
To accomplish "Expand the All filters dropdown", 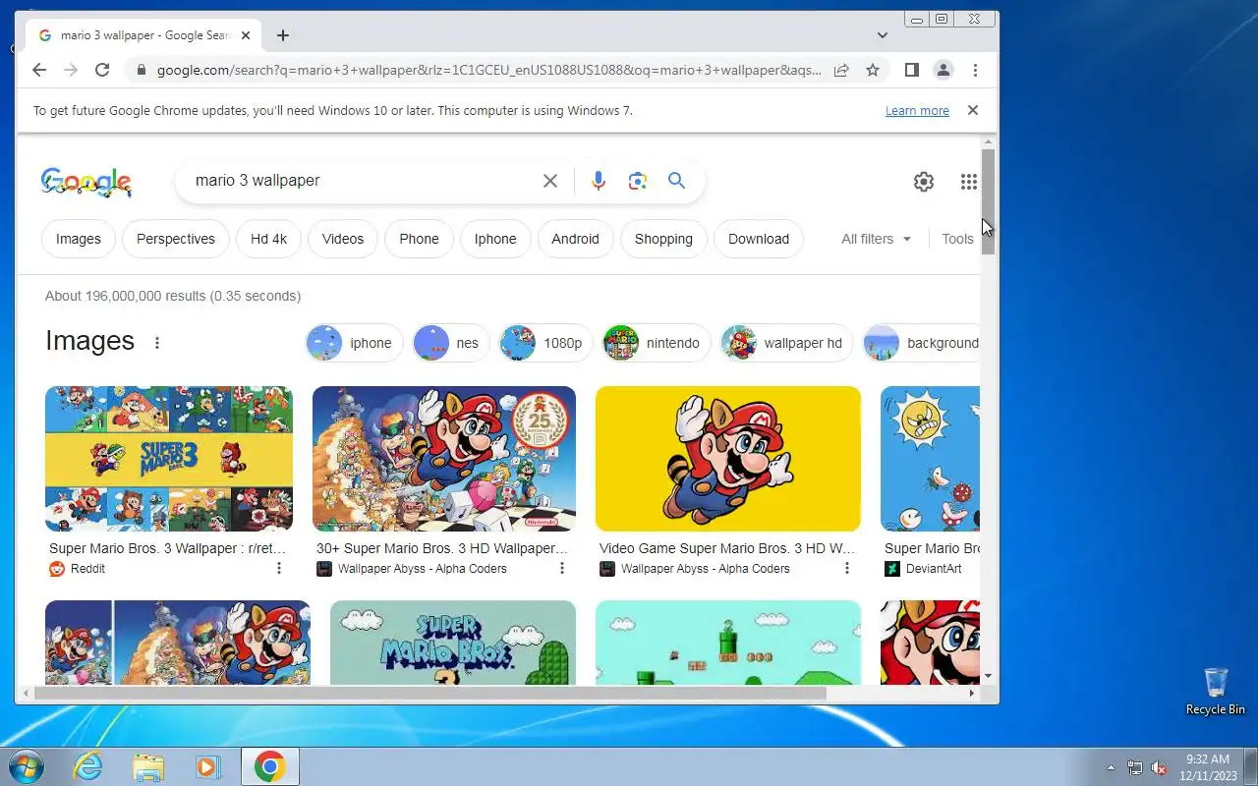I will 877,239.
